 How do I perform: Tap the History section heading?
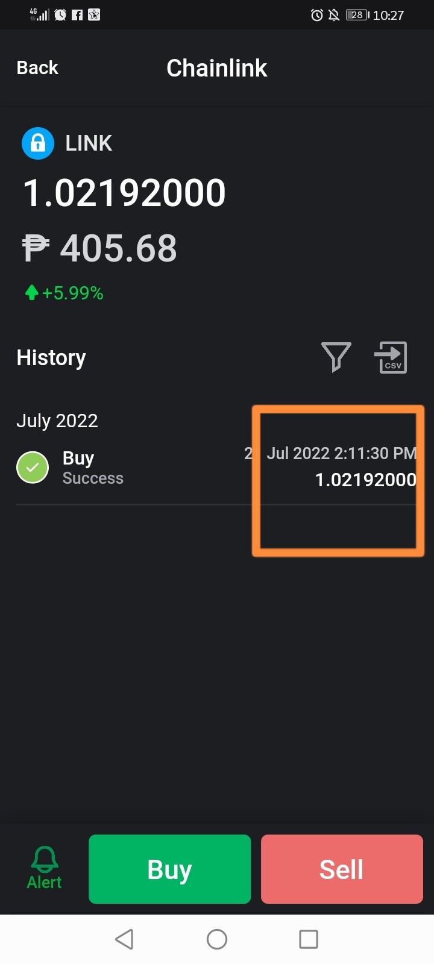pyautogui.click(x=51, y=358)
